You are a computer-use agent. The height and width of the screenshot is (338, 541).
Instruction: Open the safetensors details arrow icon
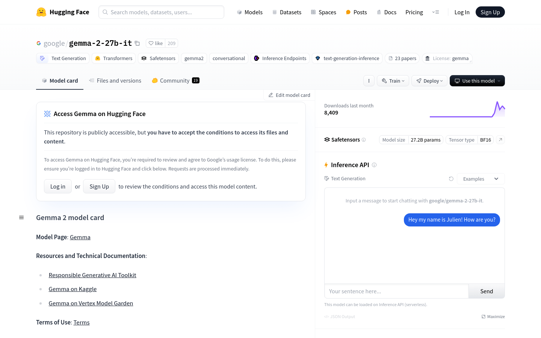pyautogui.click(x=500, y=140)
